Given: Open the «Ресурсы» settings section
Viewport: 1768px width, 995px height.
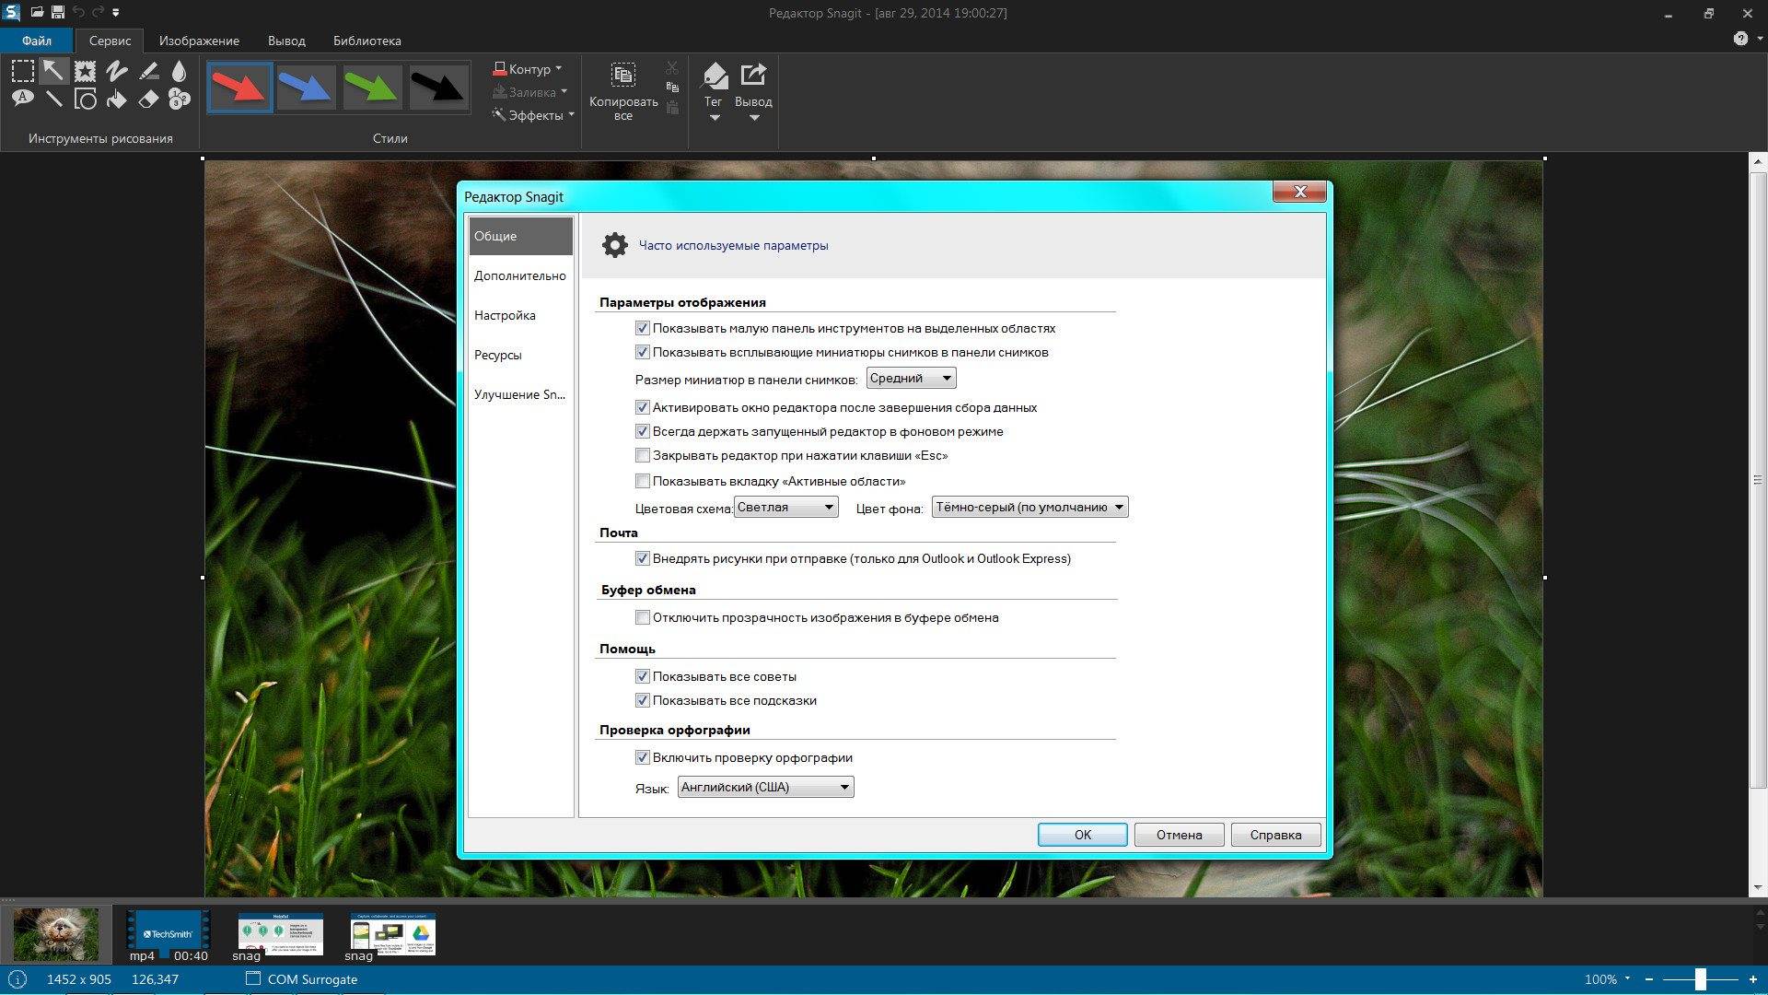Looking at the screenshot, I should pyautogui.click(x=520, y=355).
